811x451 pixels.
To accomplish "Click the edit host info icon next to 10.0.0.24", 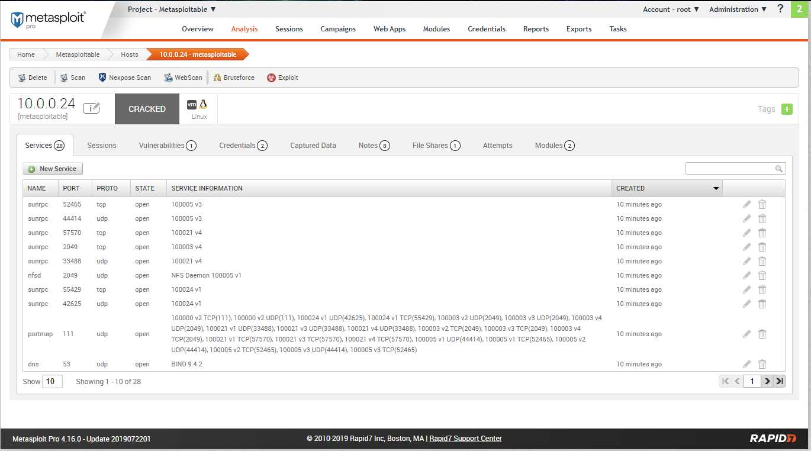I will [91, 108].
